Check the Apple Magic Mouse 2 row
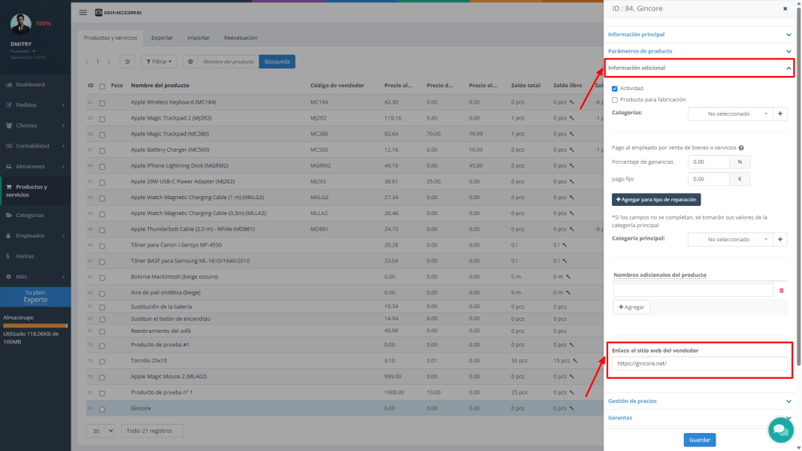The height and width of the screenshot is (451, 802). (102, 377)
